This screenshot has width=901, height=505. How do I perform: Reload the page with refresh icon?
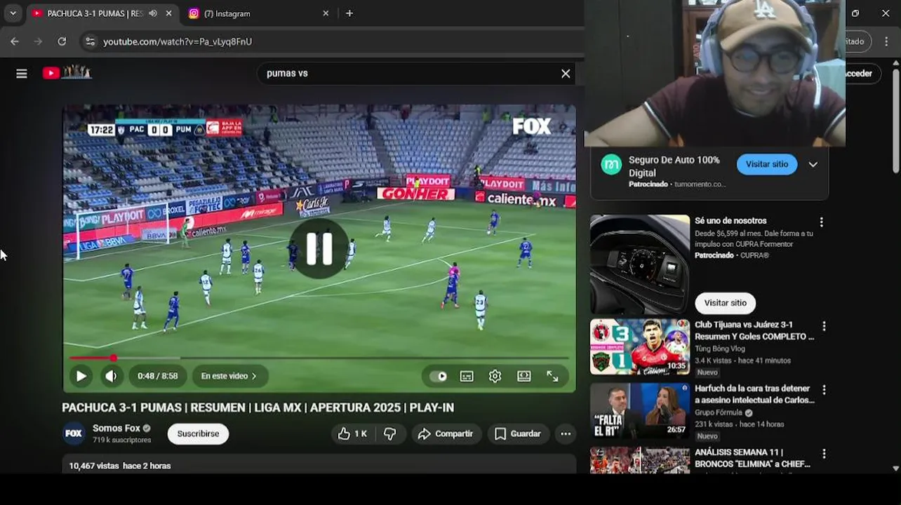(x=62, y=41)
